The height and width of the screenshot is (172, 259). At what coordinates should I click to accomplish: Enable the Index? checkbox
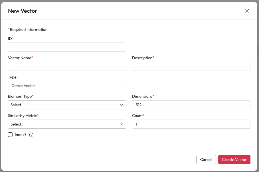point(10,135)
